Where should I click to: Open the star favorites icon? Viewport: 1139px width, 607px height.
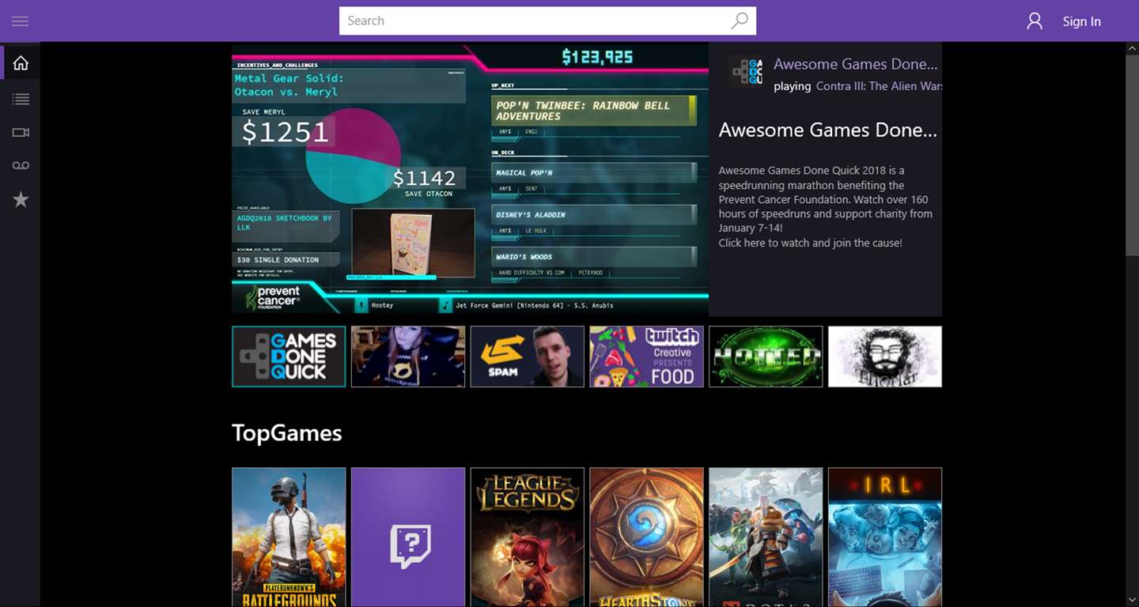[21, 200]
